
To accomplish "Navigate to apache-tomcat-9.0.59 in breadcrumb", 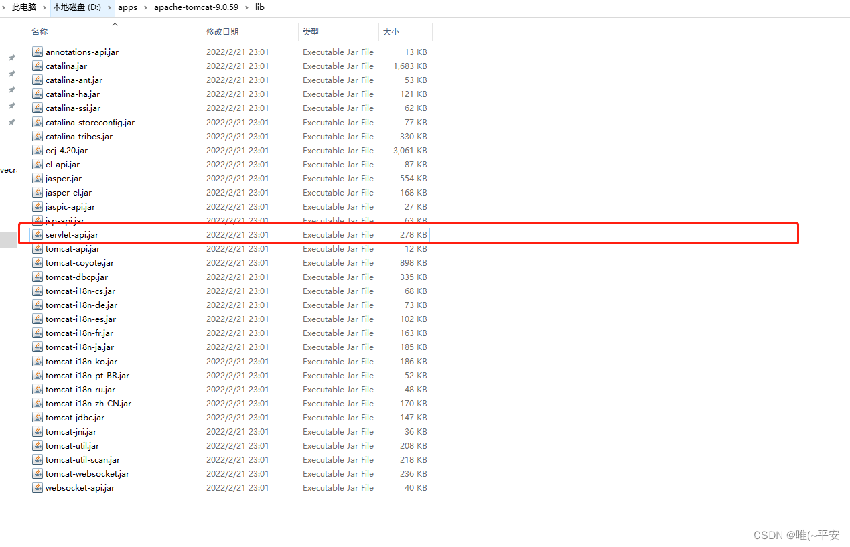I will 196,7.
